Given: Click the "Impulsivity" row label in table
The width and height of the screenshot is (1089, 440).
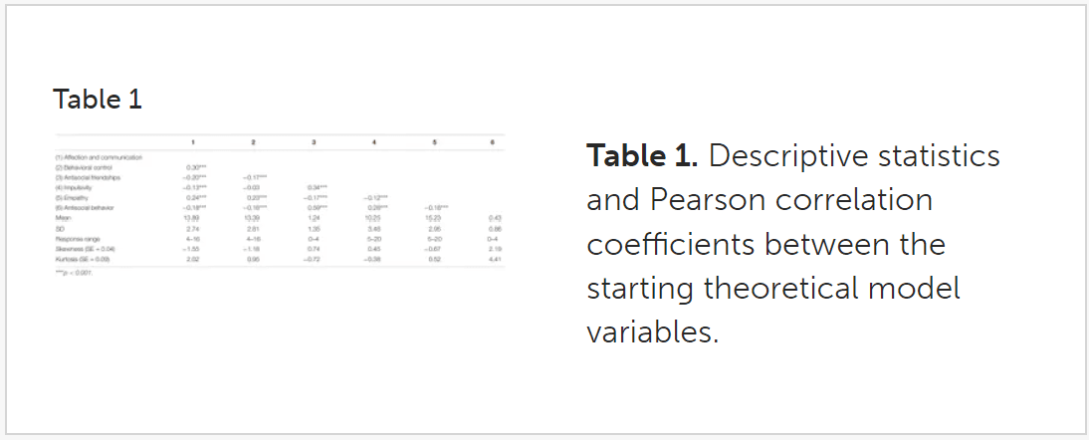Looking at the screenshot, I should 76,187.
